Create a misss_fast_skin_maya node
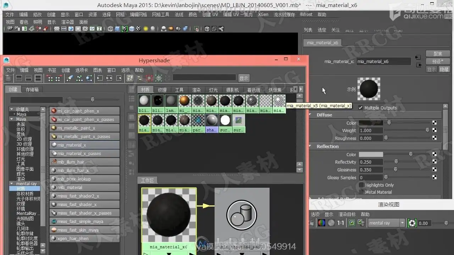This screenshot has height=255, width=454. 85,230
